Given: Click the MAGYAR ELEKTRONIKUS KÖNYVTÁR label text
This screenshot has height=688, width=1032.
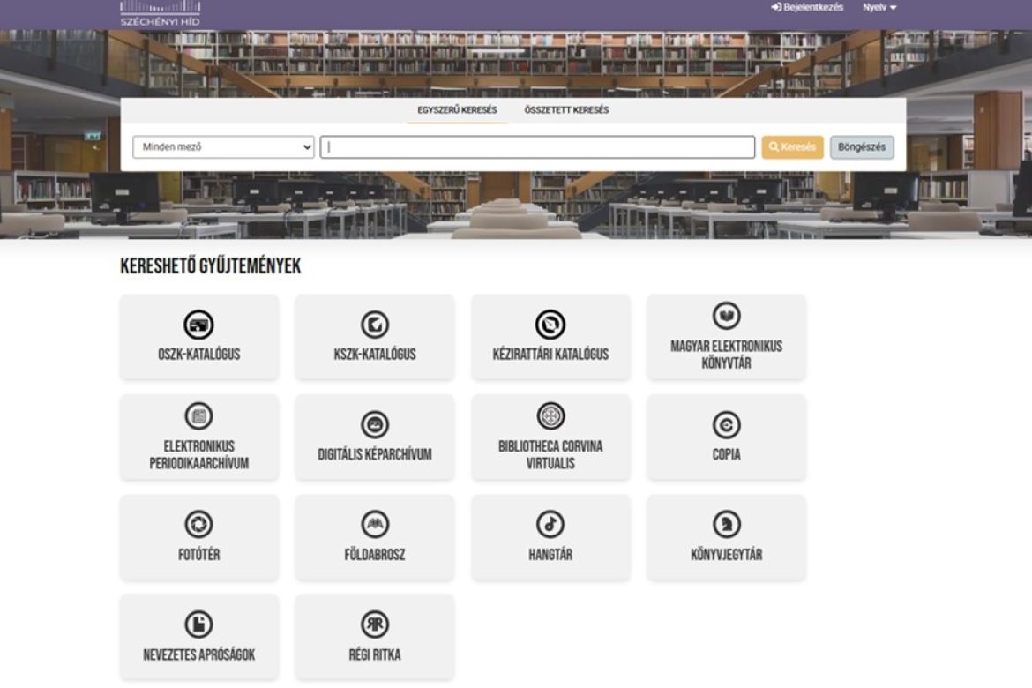Looking at the screenshot, I should [x=726, y=355].
